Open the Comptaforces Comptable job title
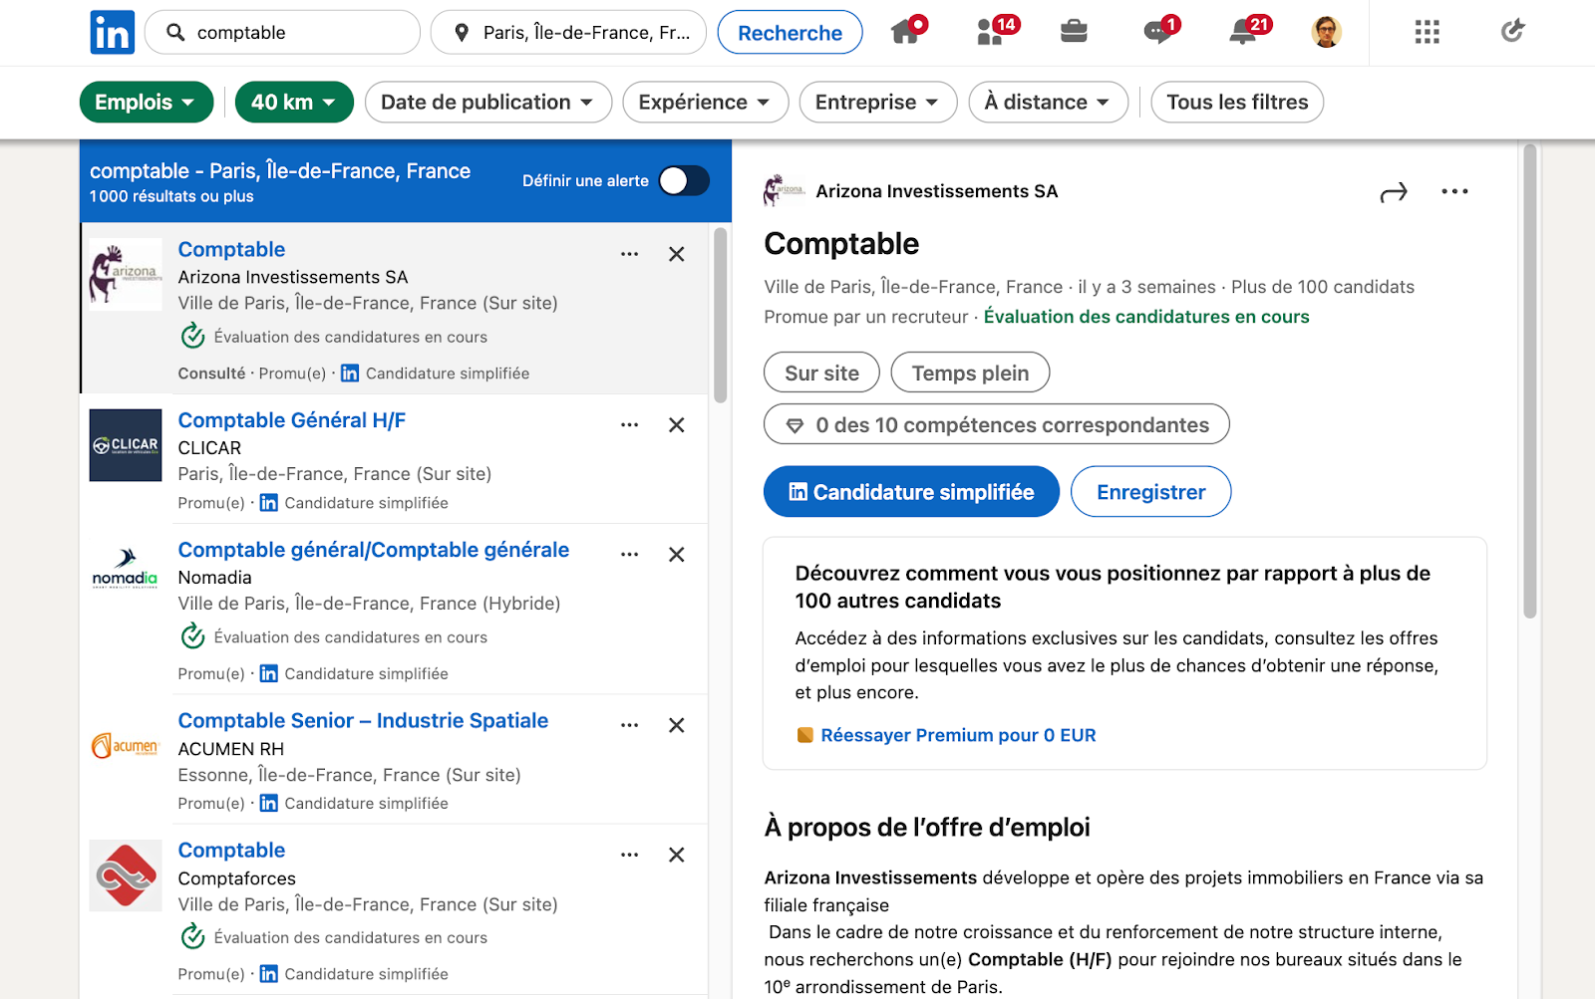The image size is (1595, 999). tap(231, 851)
